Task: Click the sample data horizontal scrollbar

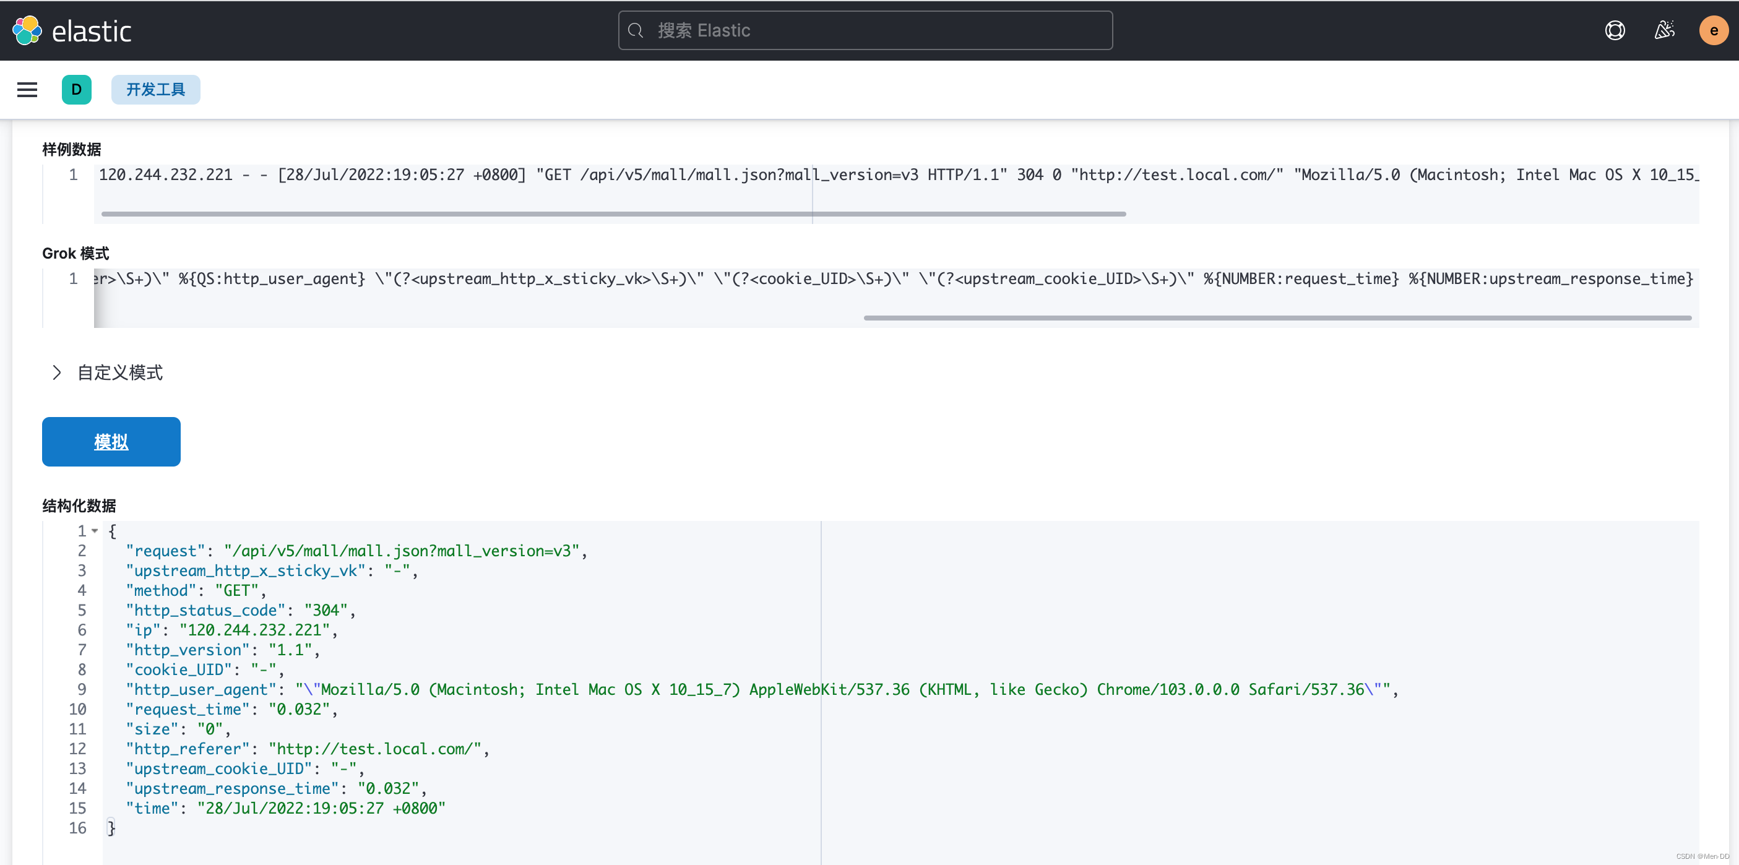Action: point(613,214)
